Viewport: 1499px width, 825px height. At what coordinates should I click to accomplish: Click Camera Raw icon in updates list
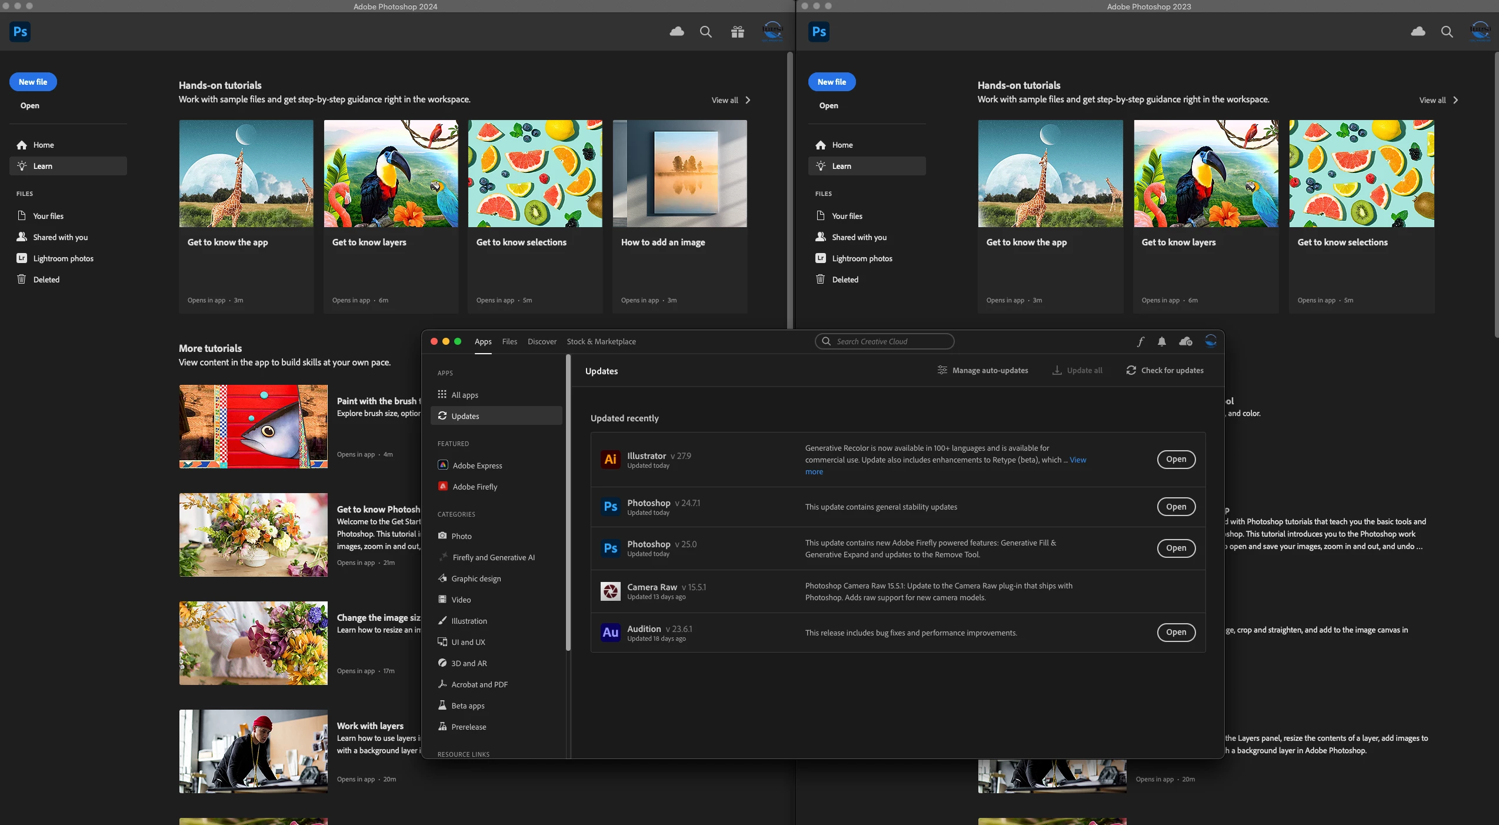(x=610, y=591)
